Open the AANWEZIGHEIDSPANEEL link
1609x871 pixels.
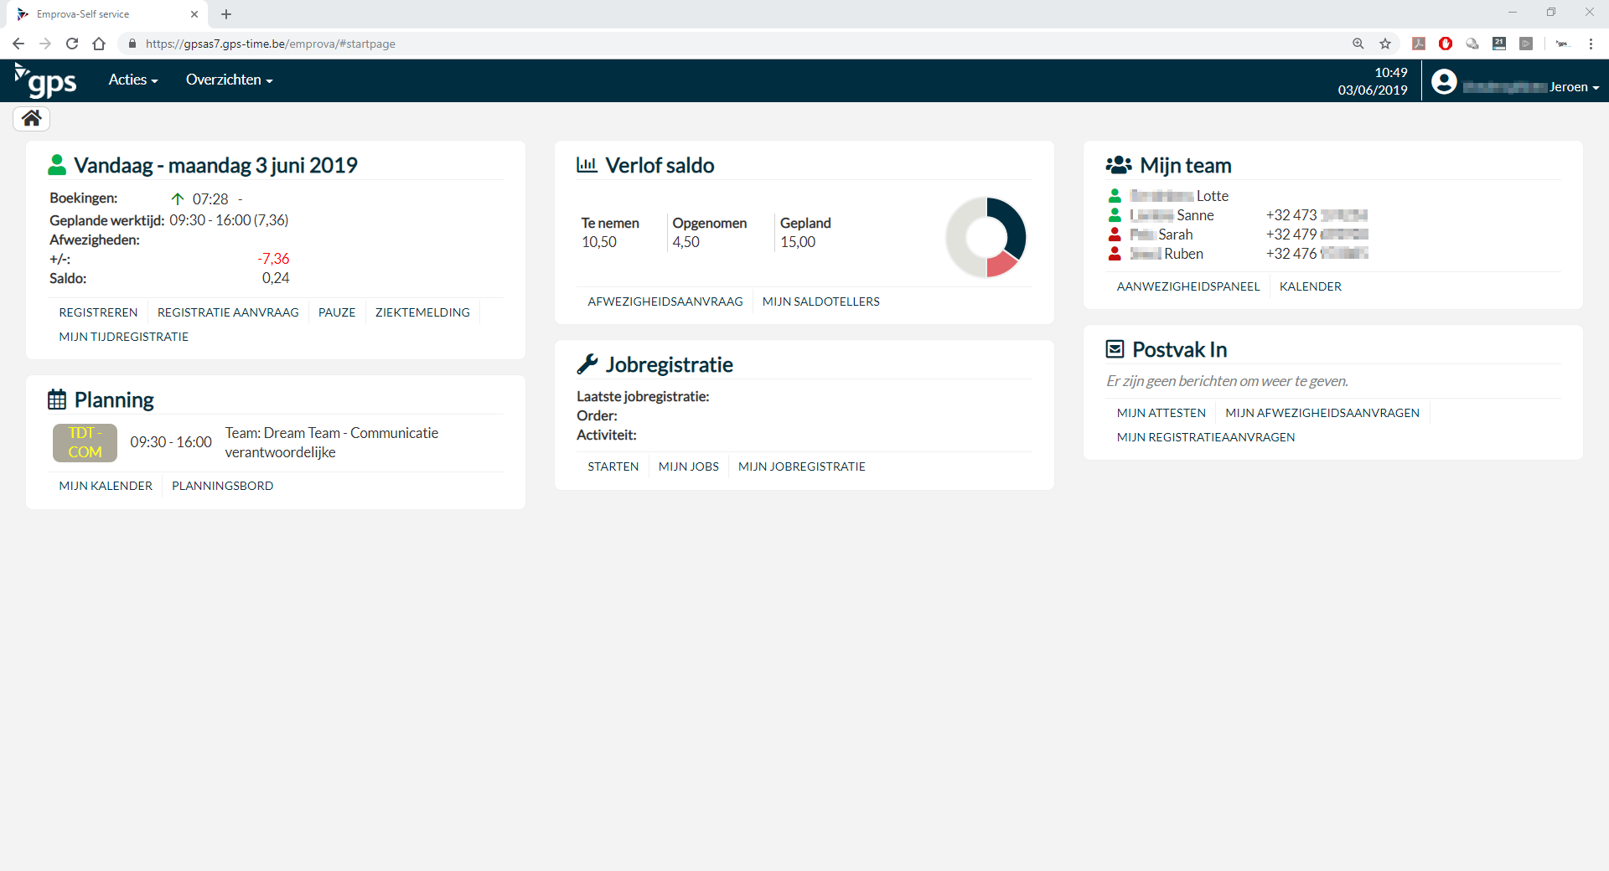pos(1187,286)
